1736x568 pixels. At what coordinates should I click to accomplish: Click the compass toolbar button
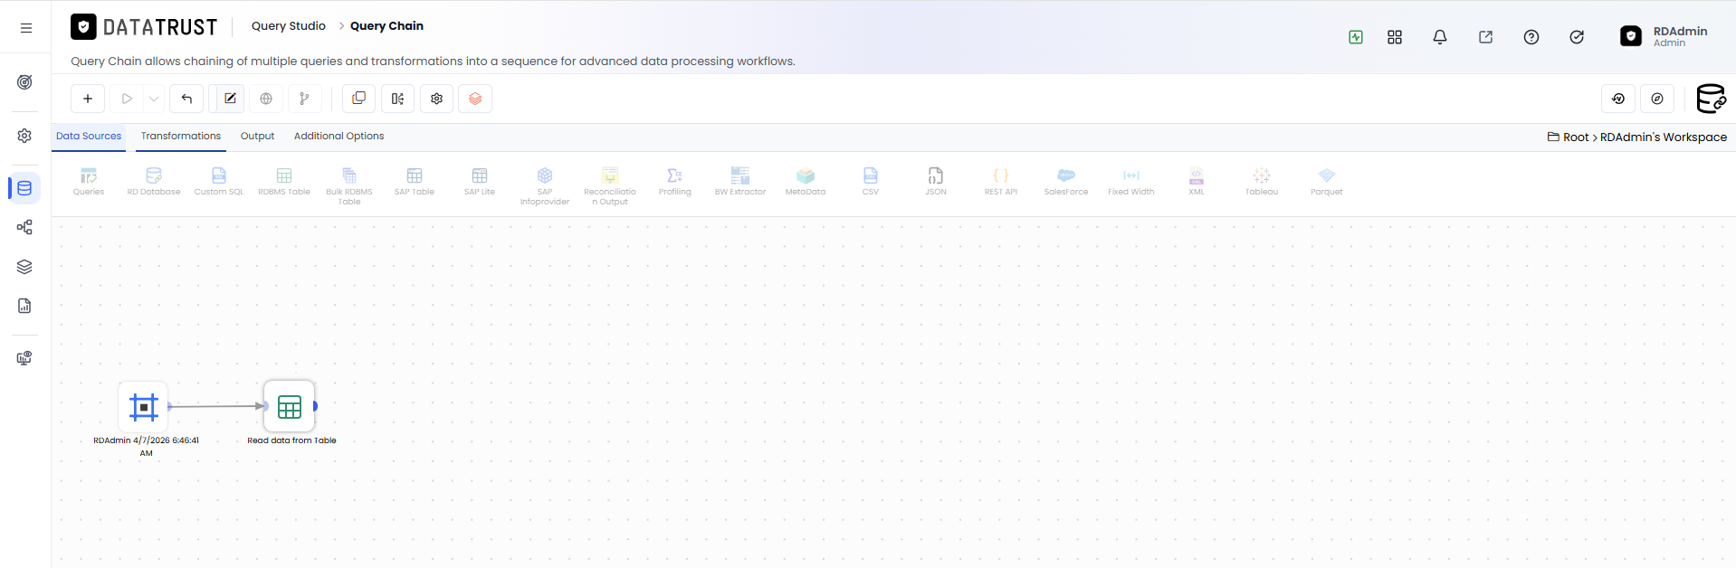1657,99
